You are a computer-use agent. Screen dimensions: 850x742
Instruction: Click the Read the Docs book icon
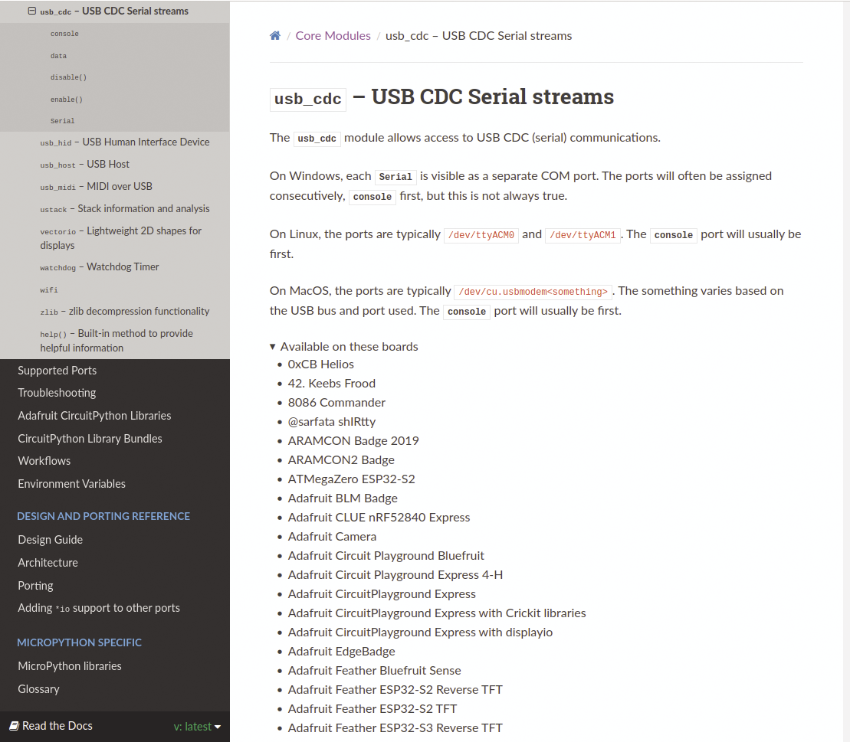pyautogui.click(x=14, y=726)
